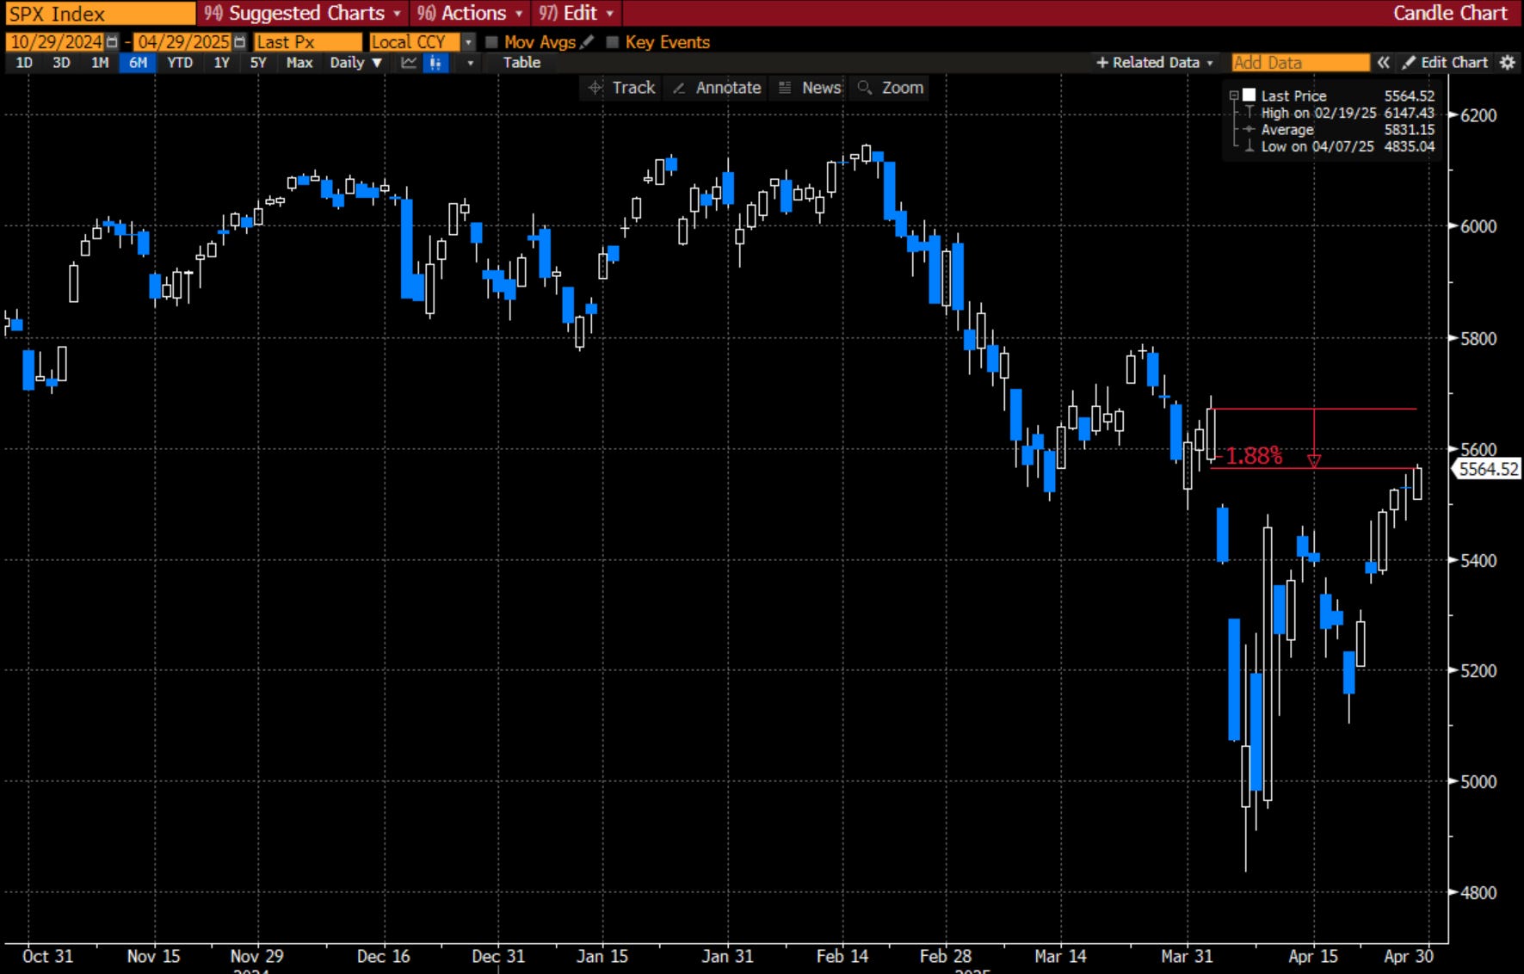Open the Local CCY currency dropdown
Image resolution: width=1524 pixels, height=974 pixels.
click(469, 42)
